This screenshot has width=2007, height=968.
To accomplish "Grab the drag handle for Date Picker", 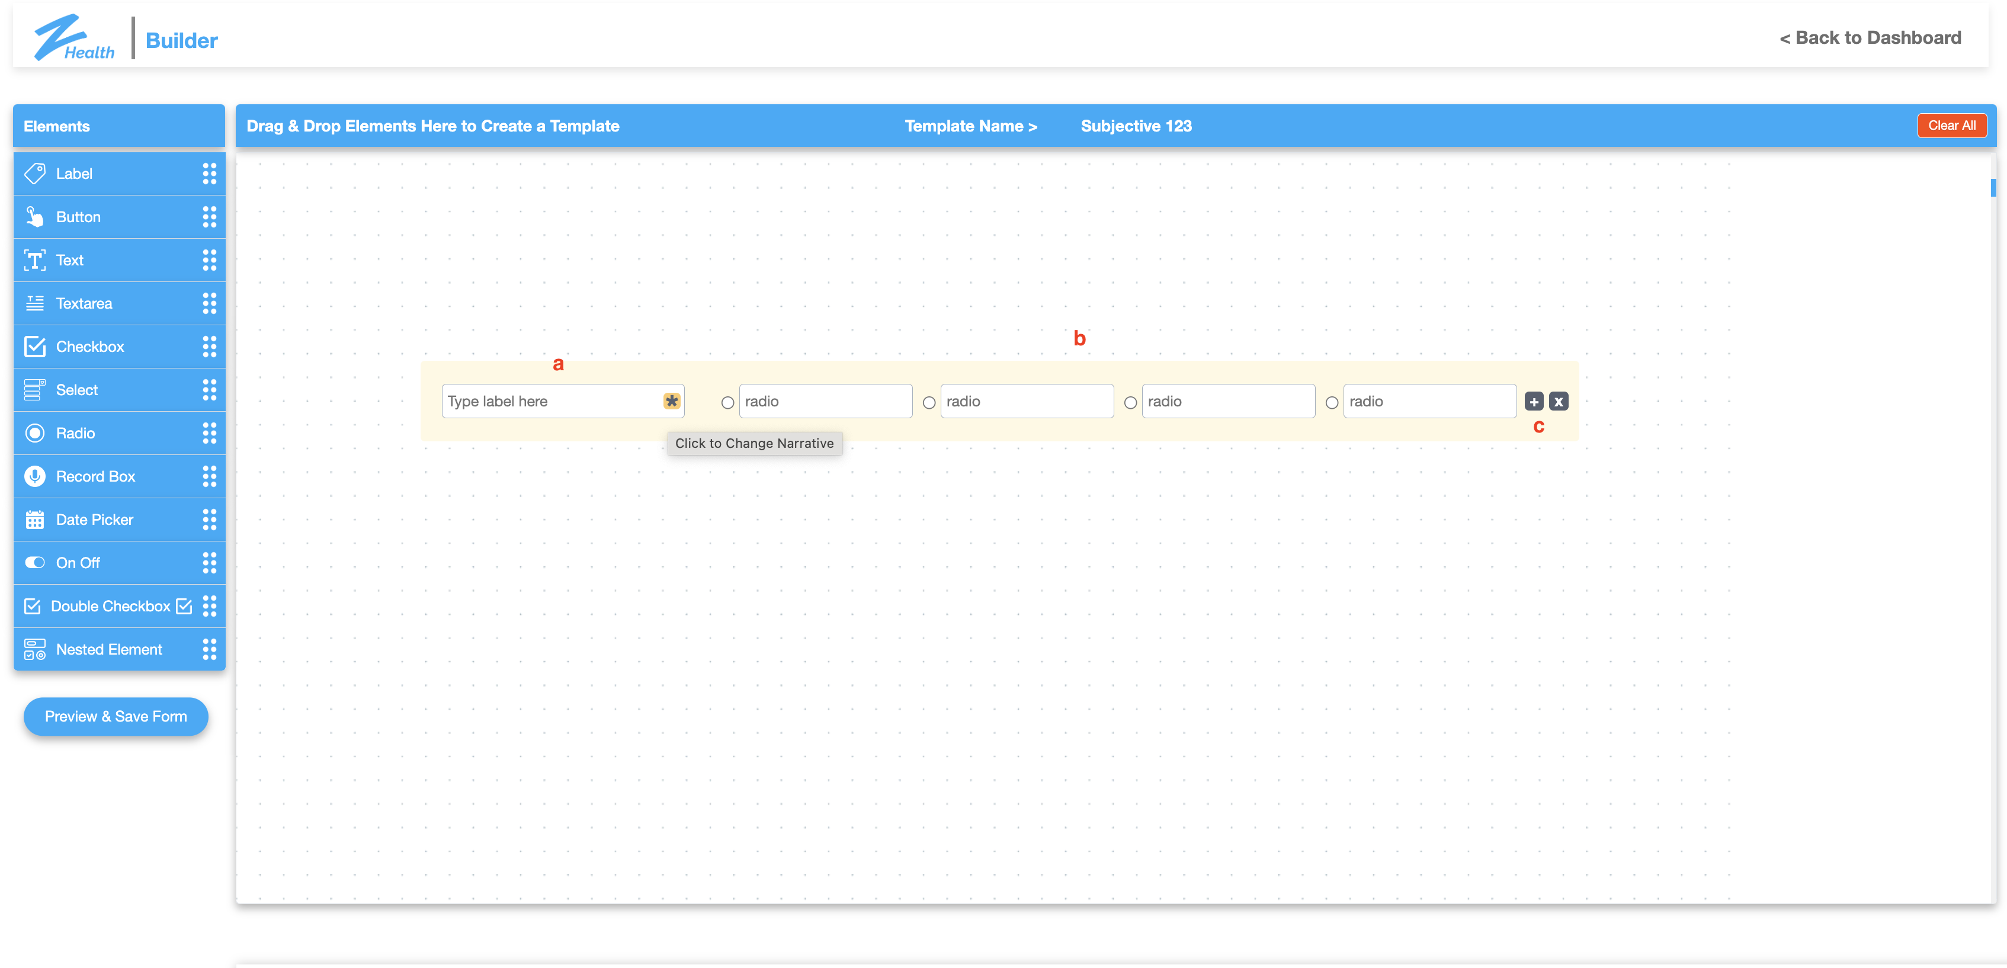I will tap(210, 519).
